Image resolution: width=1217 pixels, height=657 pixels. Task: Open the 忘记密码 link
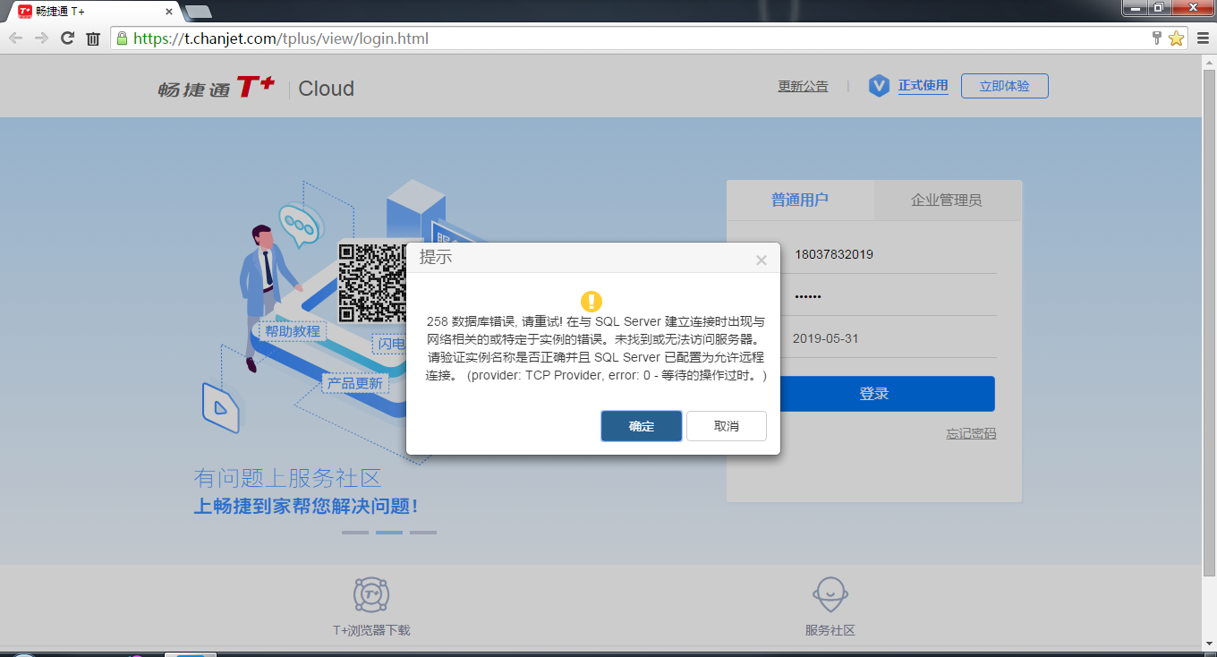[971, 433]
